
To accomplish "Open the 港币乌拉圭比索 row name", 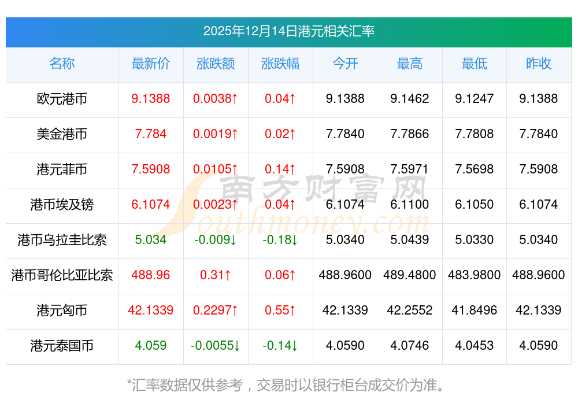I will (62, 240).
